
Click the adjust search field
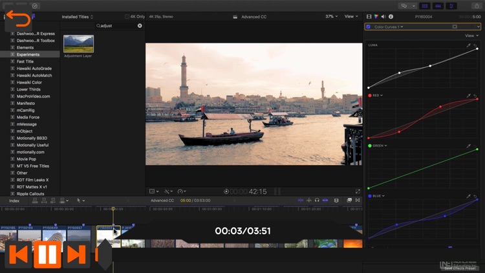pyautogui.click(x=119, y=26)
